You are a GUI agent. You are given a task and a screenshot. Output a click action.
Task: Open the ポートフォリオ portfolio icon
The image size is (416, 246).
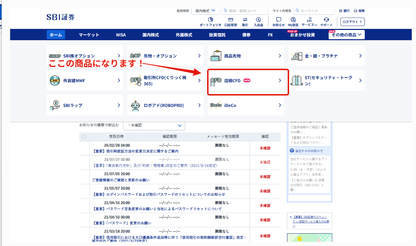tap(210, 20)
